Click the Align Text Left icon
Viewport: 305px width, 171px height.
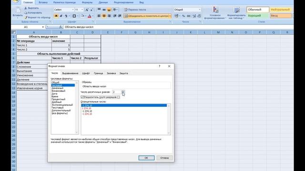point(99,16)
